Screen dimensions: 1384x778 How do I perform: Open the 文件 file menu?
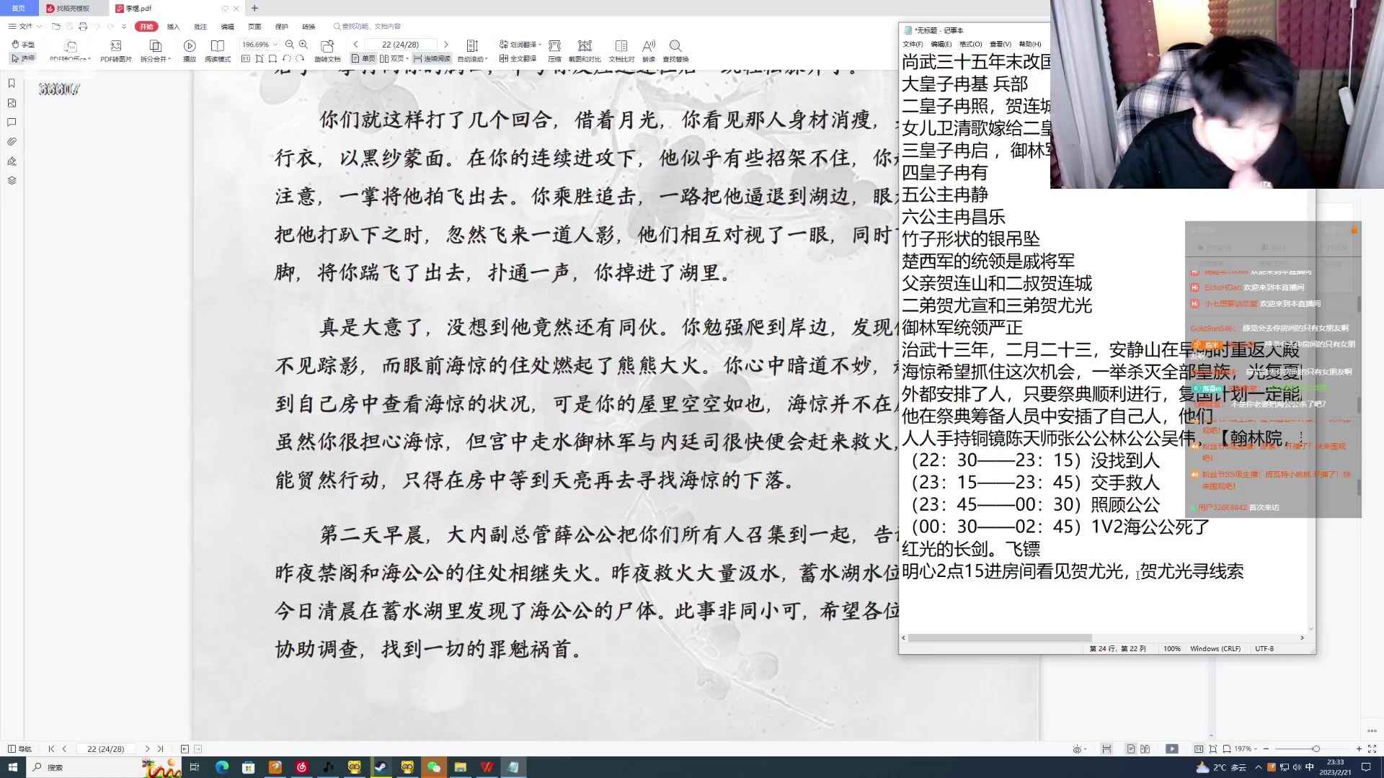click(25, 27)
